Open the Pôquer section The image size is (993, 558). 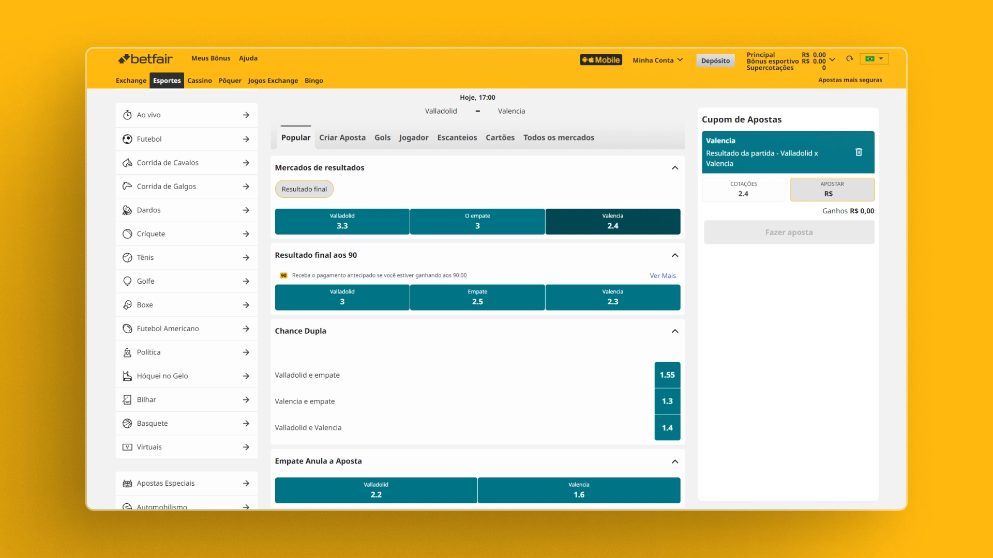pos(230,81)
